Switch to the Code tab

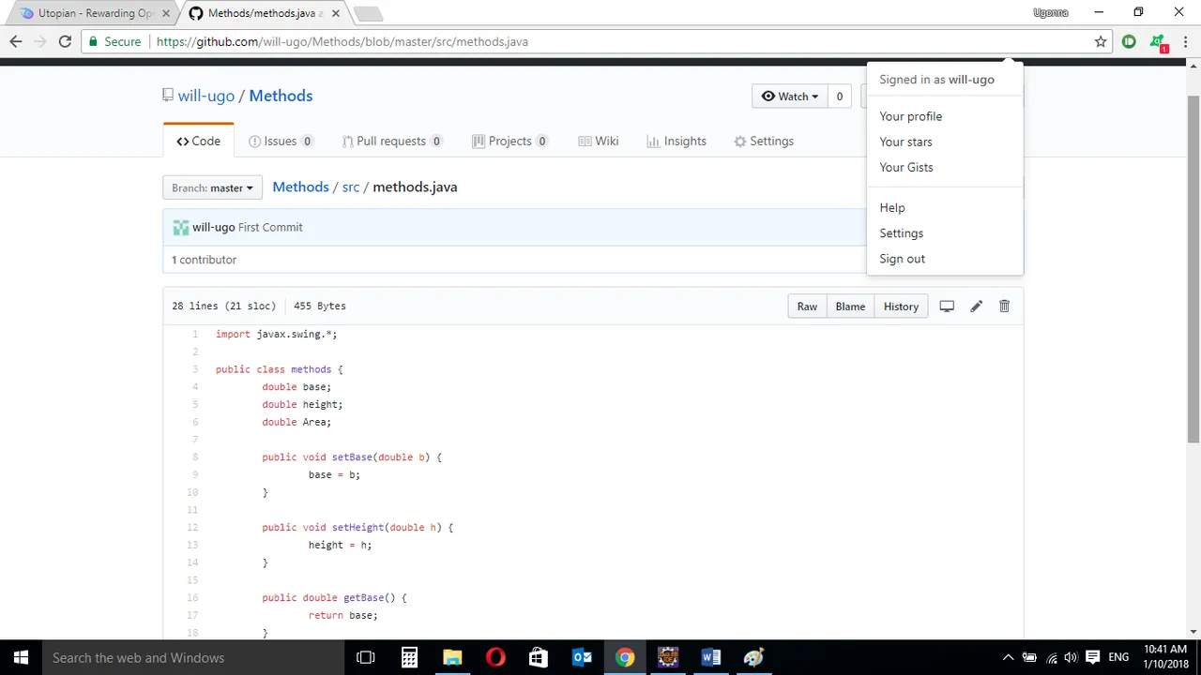(198, 141)
